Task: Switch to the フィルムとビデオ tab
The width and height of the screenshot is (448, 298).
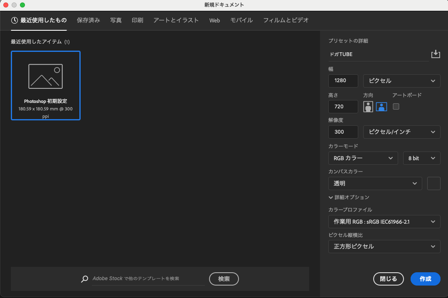Action: pos(286,20)
